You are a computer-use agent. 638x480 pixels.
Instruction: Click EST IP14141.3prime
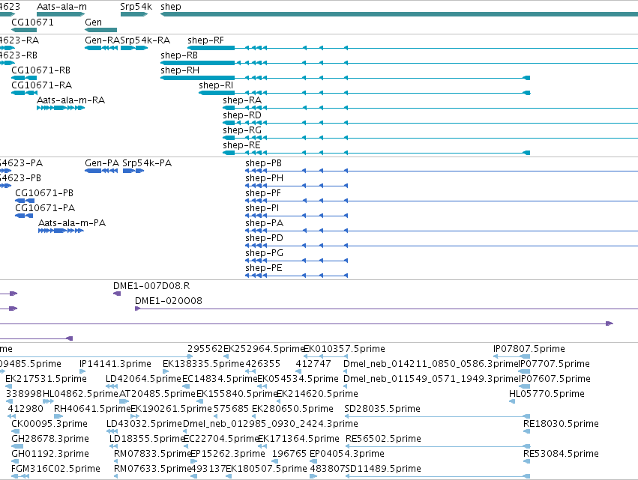pos(115,364)
